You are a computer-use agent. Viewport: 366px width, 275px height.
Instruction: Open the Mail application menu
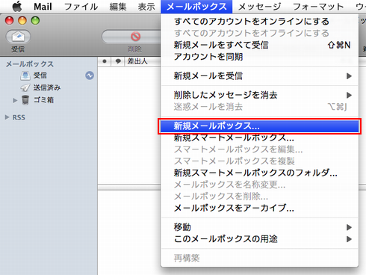(43, 7)
